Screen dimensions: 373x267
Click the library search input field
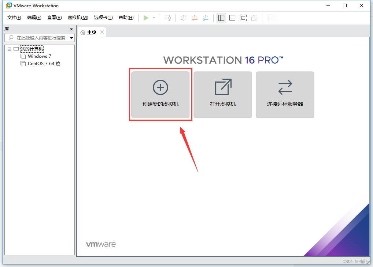click(x=39, y=38)
